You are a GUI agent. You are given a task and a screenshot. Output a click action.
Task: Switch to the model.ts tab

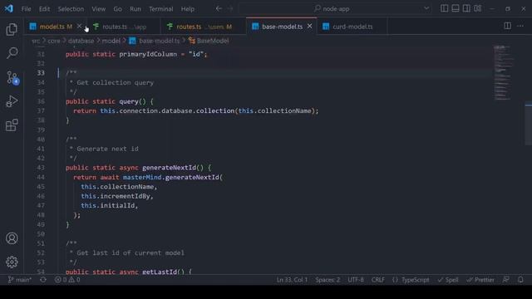pyautogui.click(x=51, y=27)
